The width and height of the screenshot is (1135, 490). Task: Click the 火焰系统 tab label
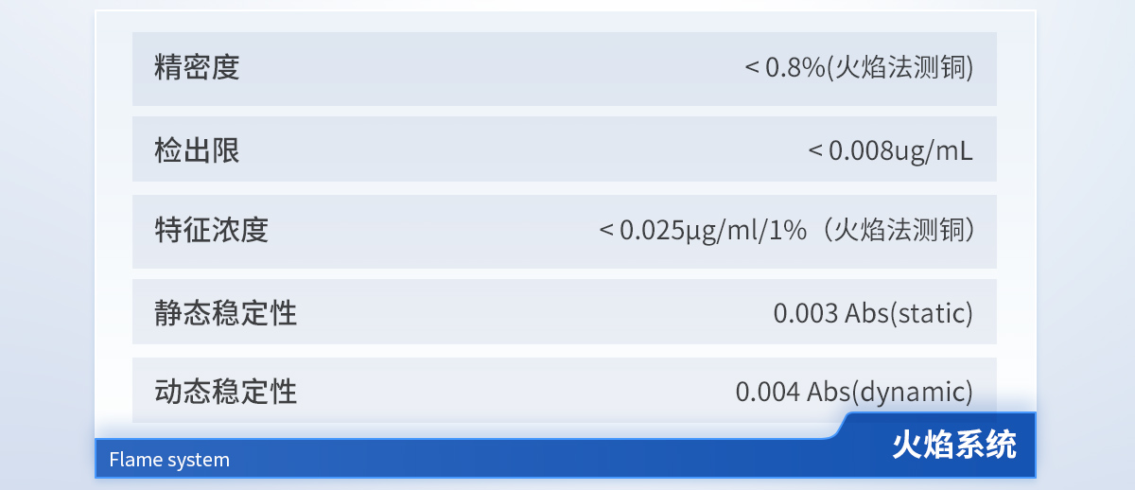coord(953,445)
